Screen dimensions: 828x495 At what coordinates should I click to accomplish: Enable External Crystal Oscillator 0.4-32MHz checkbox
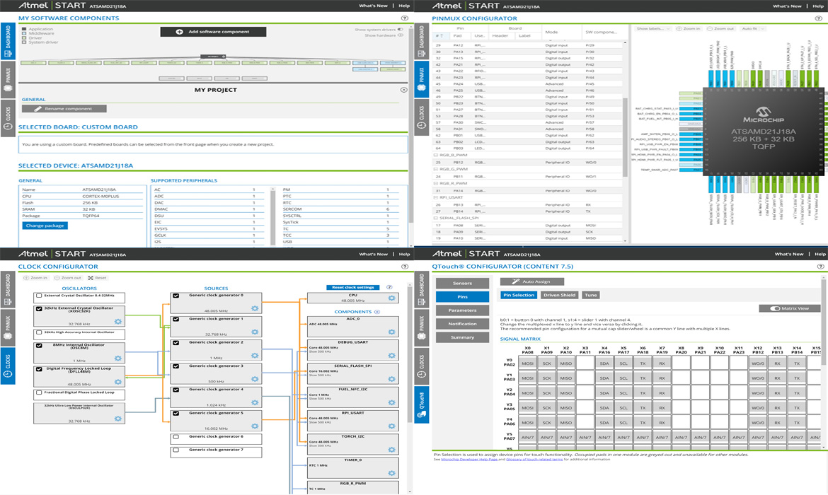[x=39, y=296]
